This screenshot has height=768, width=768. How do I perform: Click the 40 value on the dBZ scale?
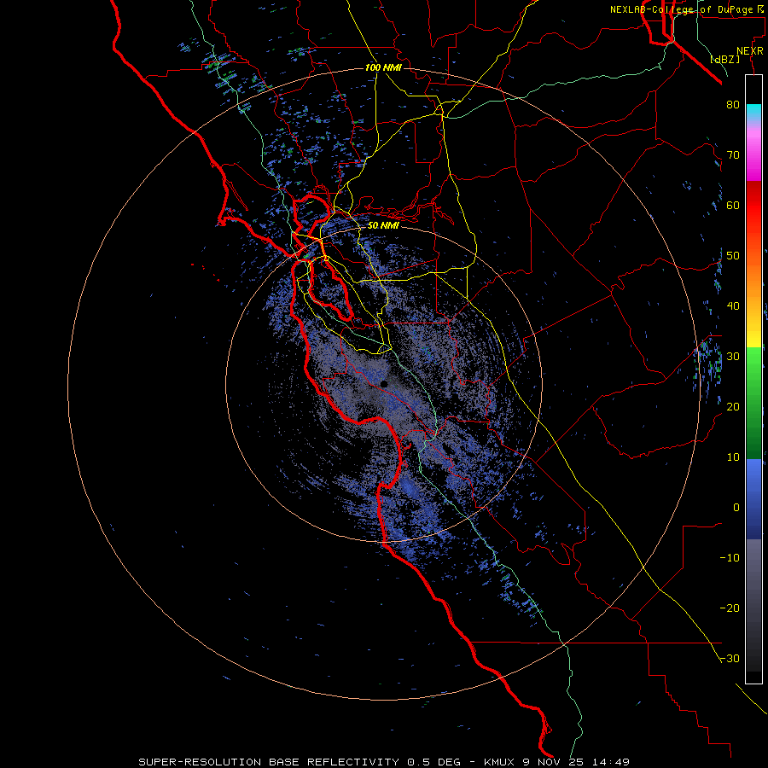click(x=733, y=306)
